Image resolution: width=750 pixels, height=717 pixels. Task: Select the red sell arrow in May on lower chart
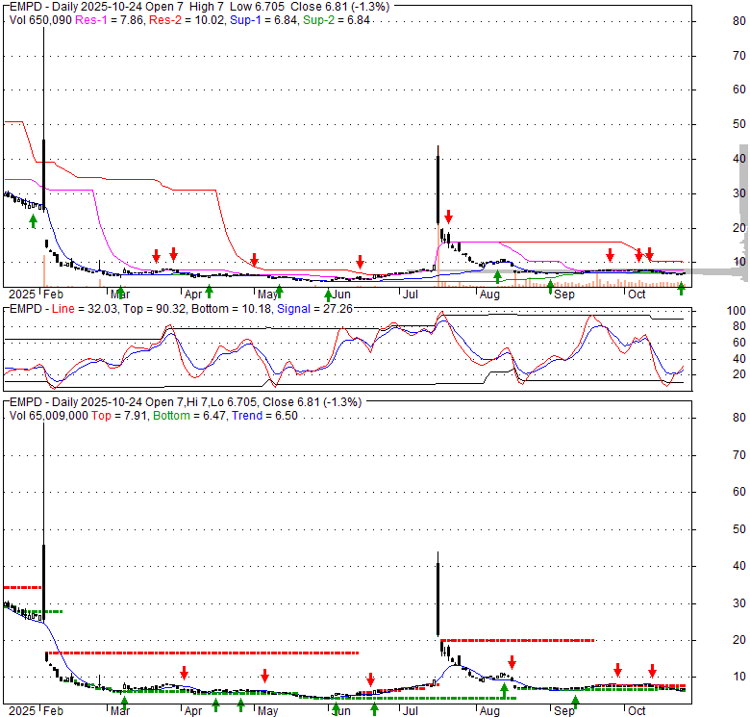tap(265, 676)
